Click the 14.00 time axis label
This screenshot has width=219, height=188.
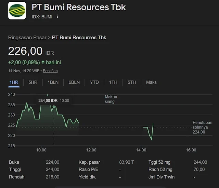[x=141, y=150]
